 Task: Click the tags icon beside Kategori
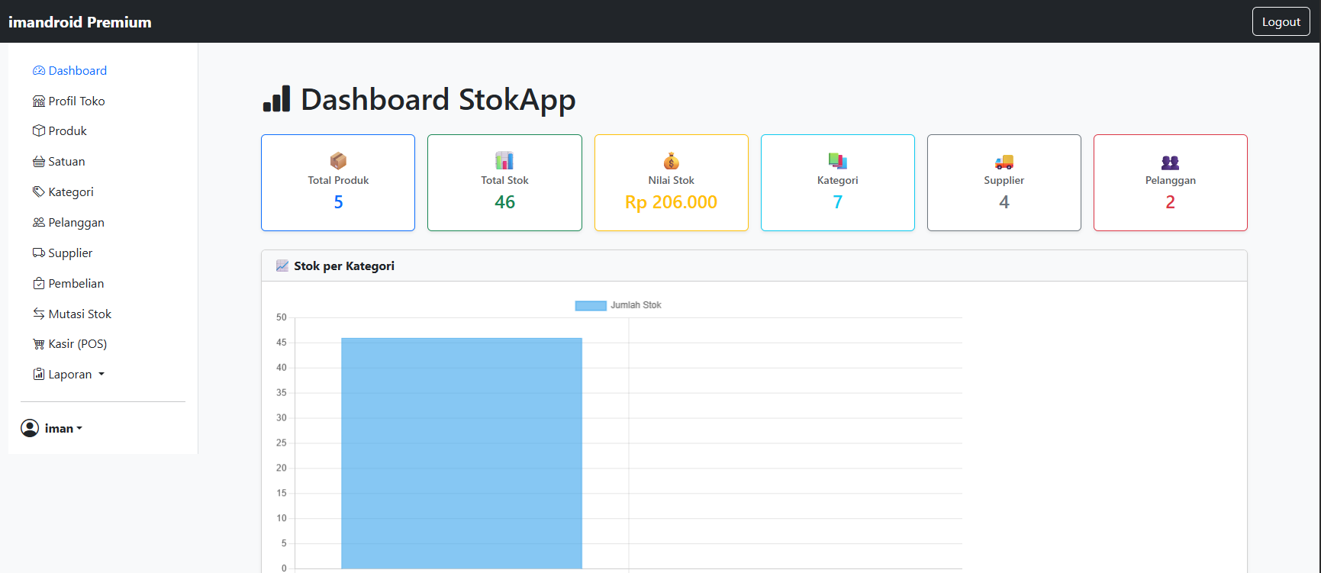click(x=39, y=192)
